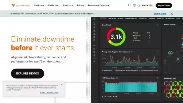Open the HTTP Status Codes panel options menu
Viewport: 183px width, 104px height.
tap(158, 78)
